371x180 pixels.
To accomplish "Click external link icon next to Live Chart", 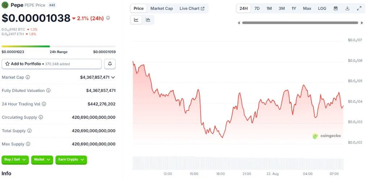I will (x=203, y=8).
